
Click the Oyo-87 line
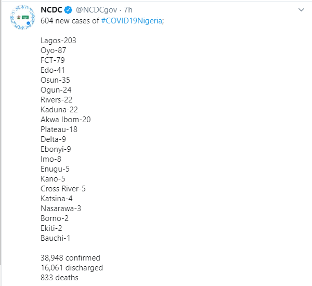tap(54, 50)
